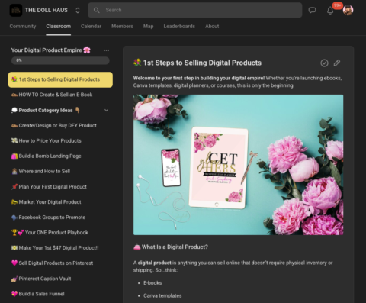This screenshot has width=366, height=303.
Task: Click the search magnifier icon
Action: 97,10
